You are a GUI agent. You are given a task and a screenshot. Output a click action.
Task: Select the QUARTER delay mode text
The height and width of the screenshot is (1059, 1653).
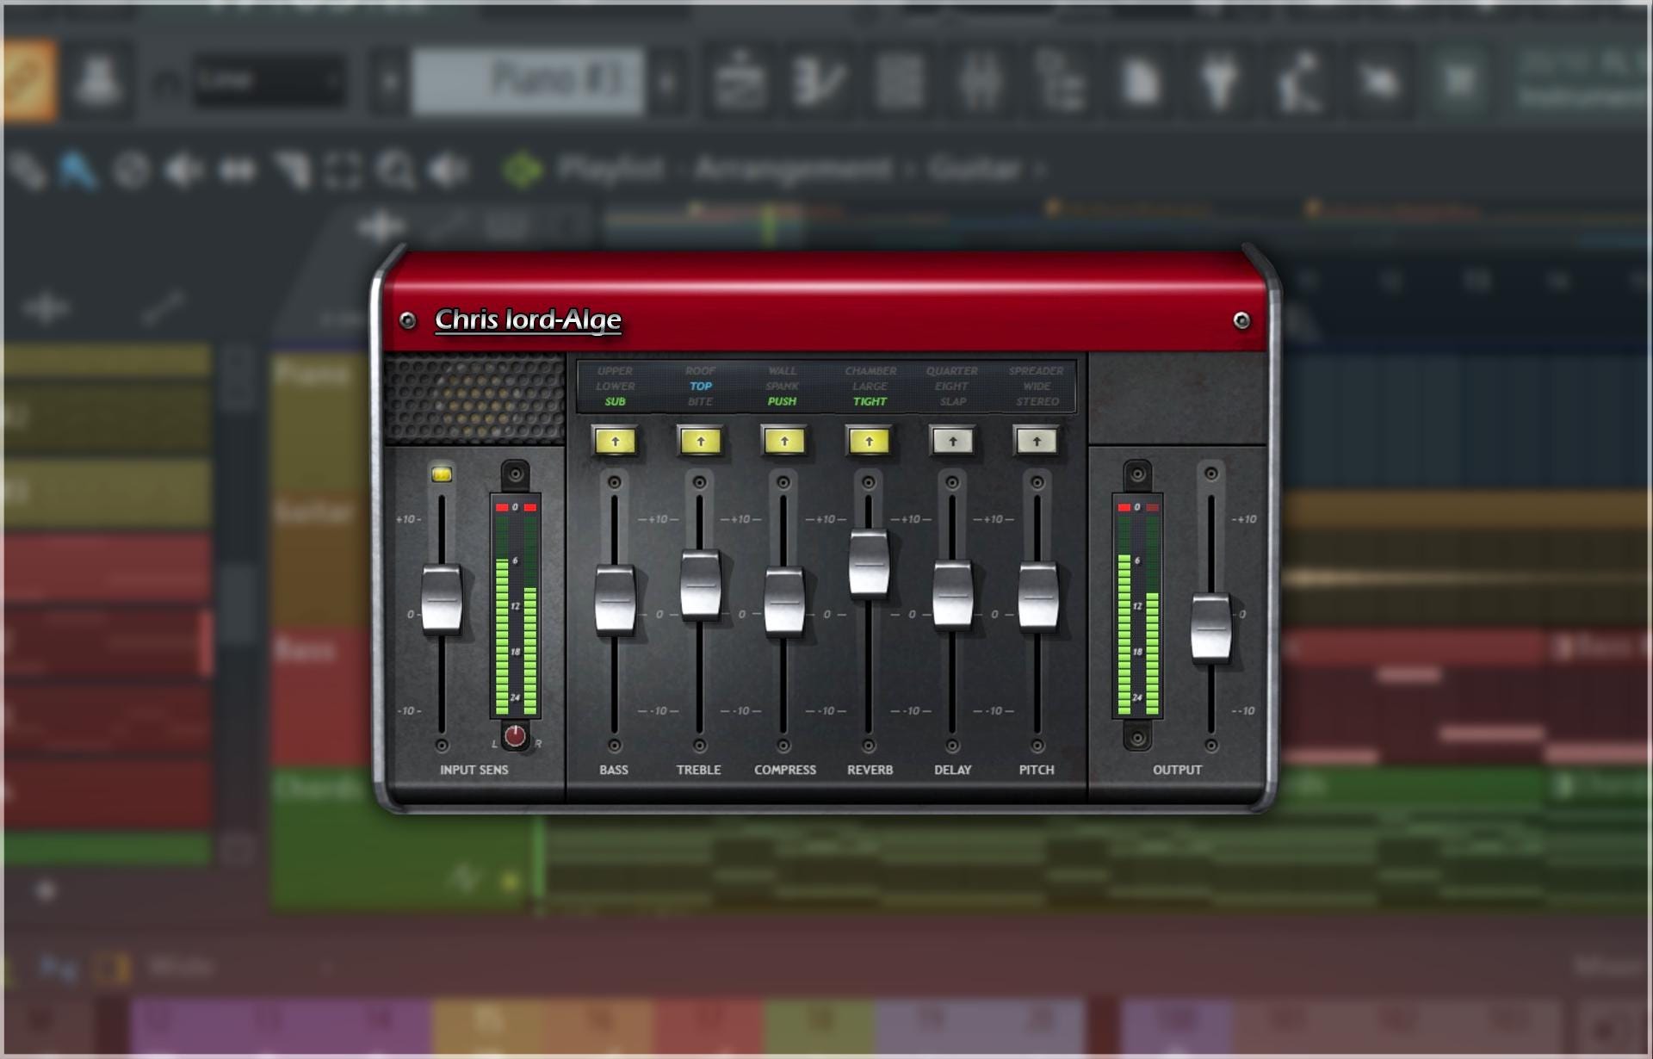tap(951, 370)
